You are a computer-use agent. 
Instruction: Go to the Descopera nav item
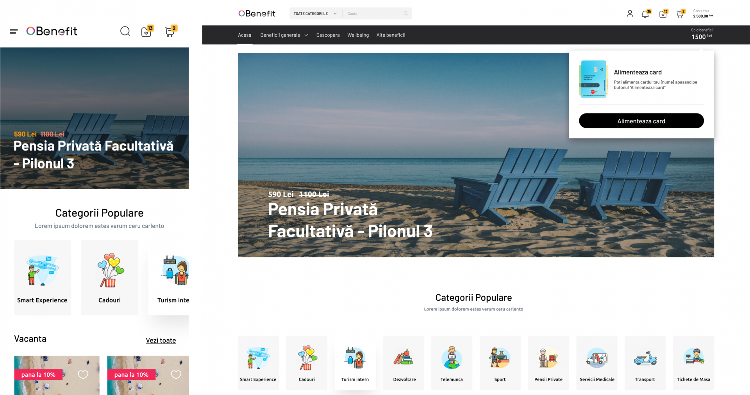click(x=328, y=35)
